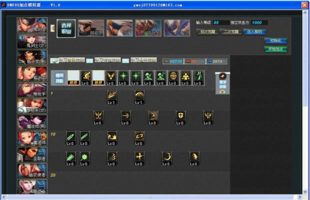Tick the third skill-learning checkbox
The image size is (310, 200).
point(126,60)
